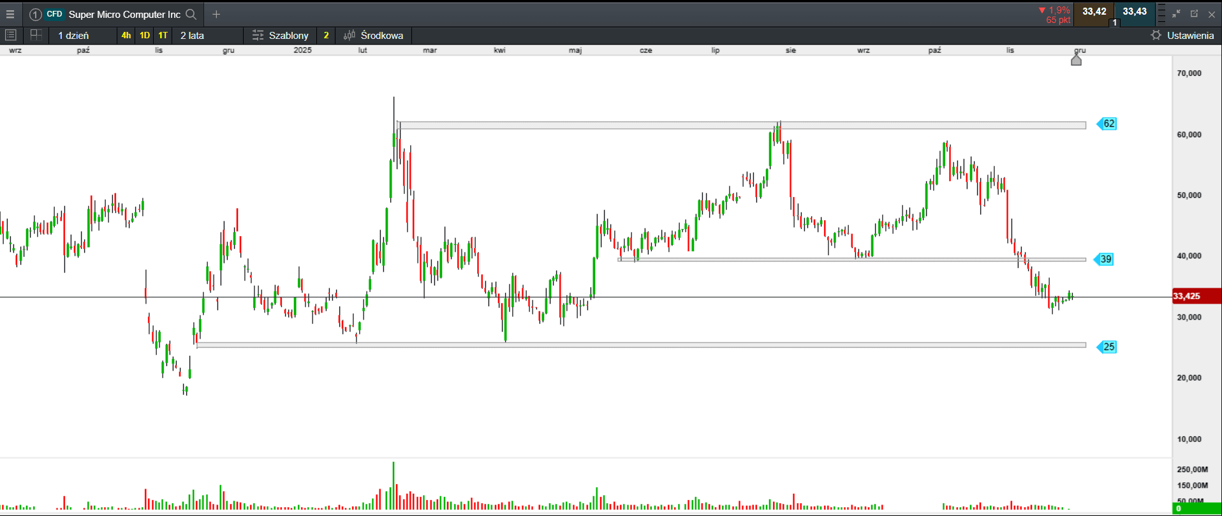
Task: Open the chart layout grid icon
Action: tap(36, 35)
